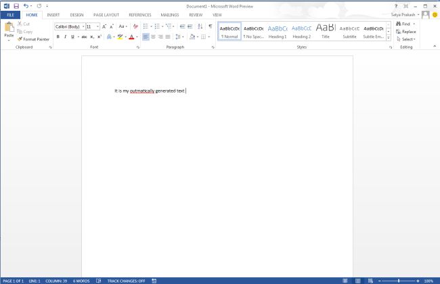
Task: Apply the Heading 1 style
Action: (277, 31)
